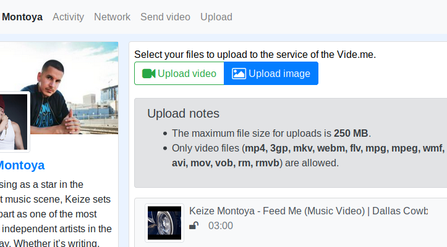Click the Feed Me video thumbnail

pos(164,223)
